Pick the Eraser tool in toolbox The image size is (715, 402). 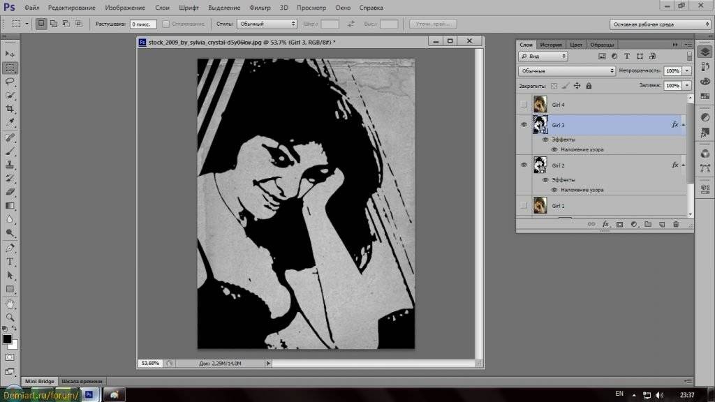[x=10, y=191]
